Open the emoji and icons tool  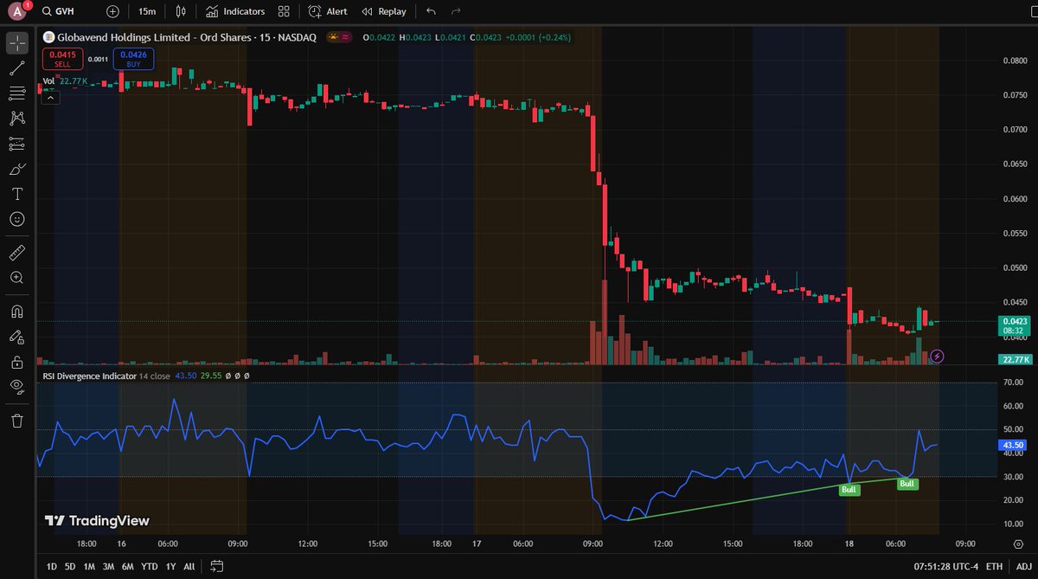(17, 219)
